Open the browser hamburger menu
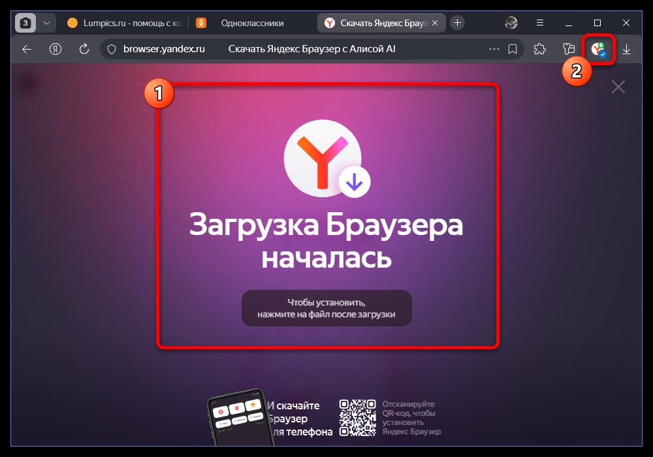 pos(540,23)
